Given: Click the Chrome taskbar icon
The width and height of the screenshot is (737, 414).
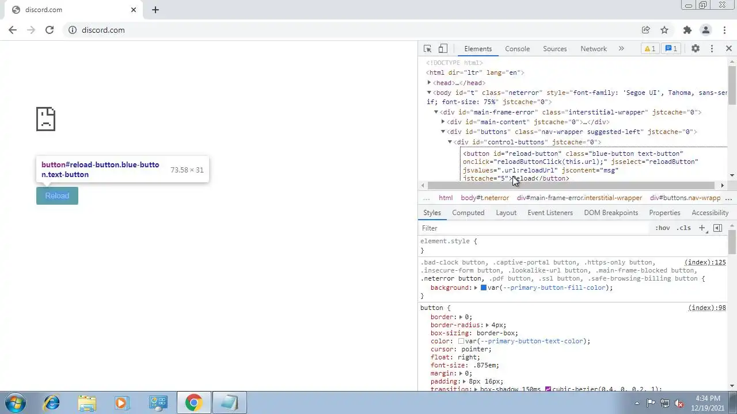Looking at the screenshot, I should pyautogui.click(x=193, y=402).
